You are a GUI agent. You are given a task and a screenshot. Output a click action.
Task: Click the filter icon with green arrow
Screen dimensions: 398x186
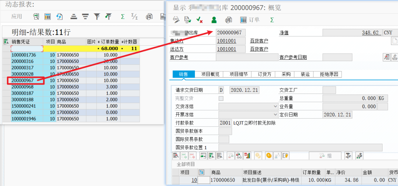pos(109,17)
